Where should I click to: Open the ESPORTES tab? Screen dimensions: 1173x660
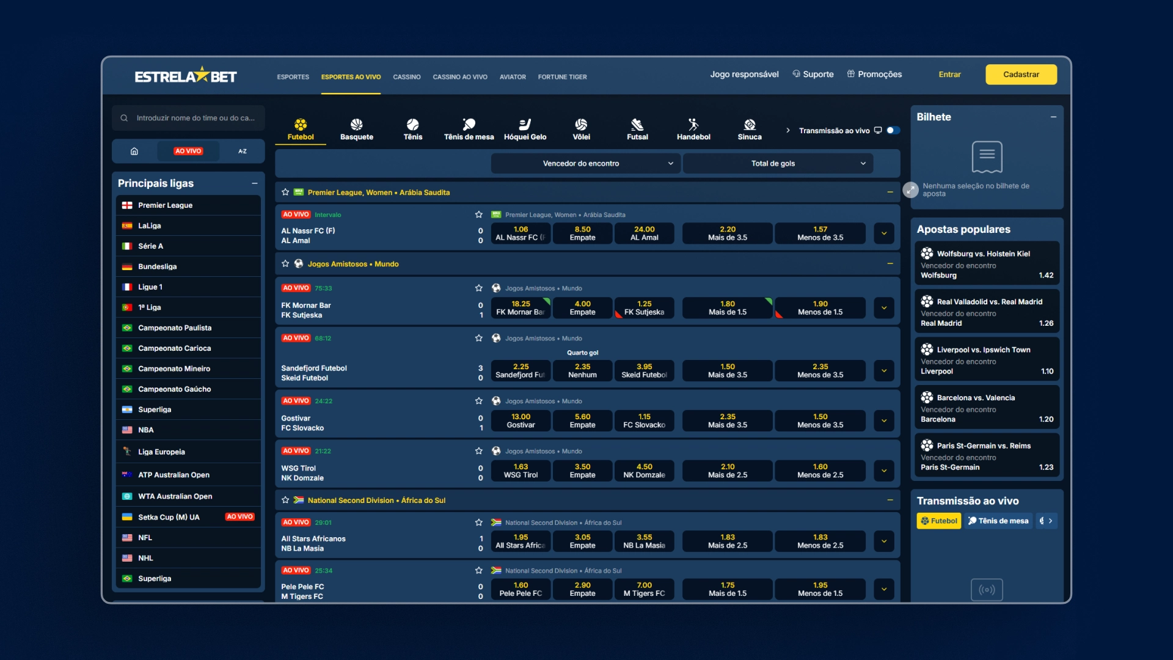pyautogui.click(x=293, y=77)
